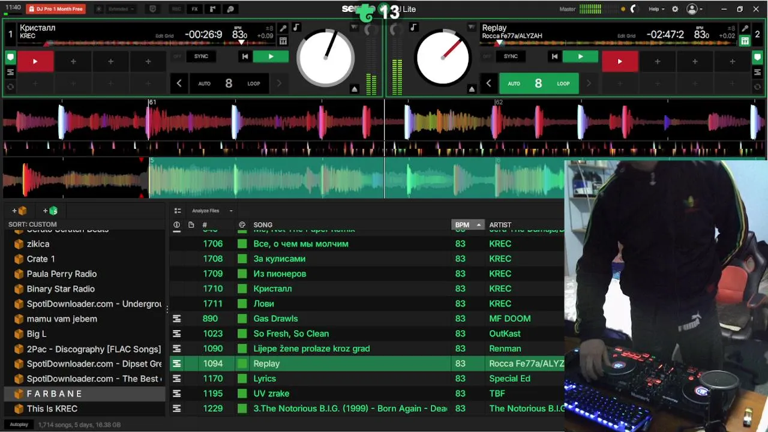Open Analyze Files dropdown arrow
This screenshot has width=768, height=432.
point(231,211)
